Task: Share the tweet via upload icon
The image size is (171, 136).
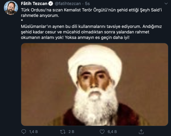Action: click(141, 132)
